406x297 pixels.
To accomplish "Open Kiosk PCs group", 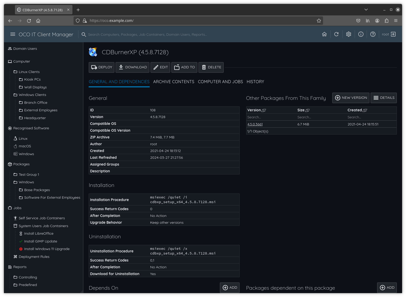I will (x=30, y=80).
